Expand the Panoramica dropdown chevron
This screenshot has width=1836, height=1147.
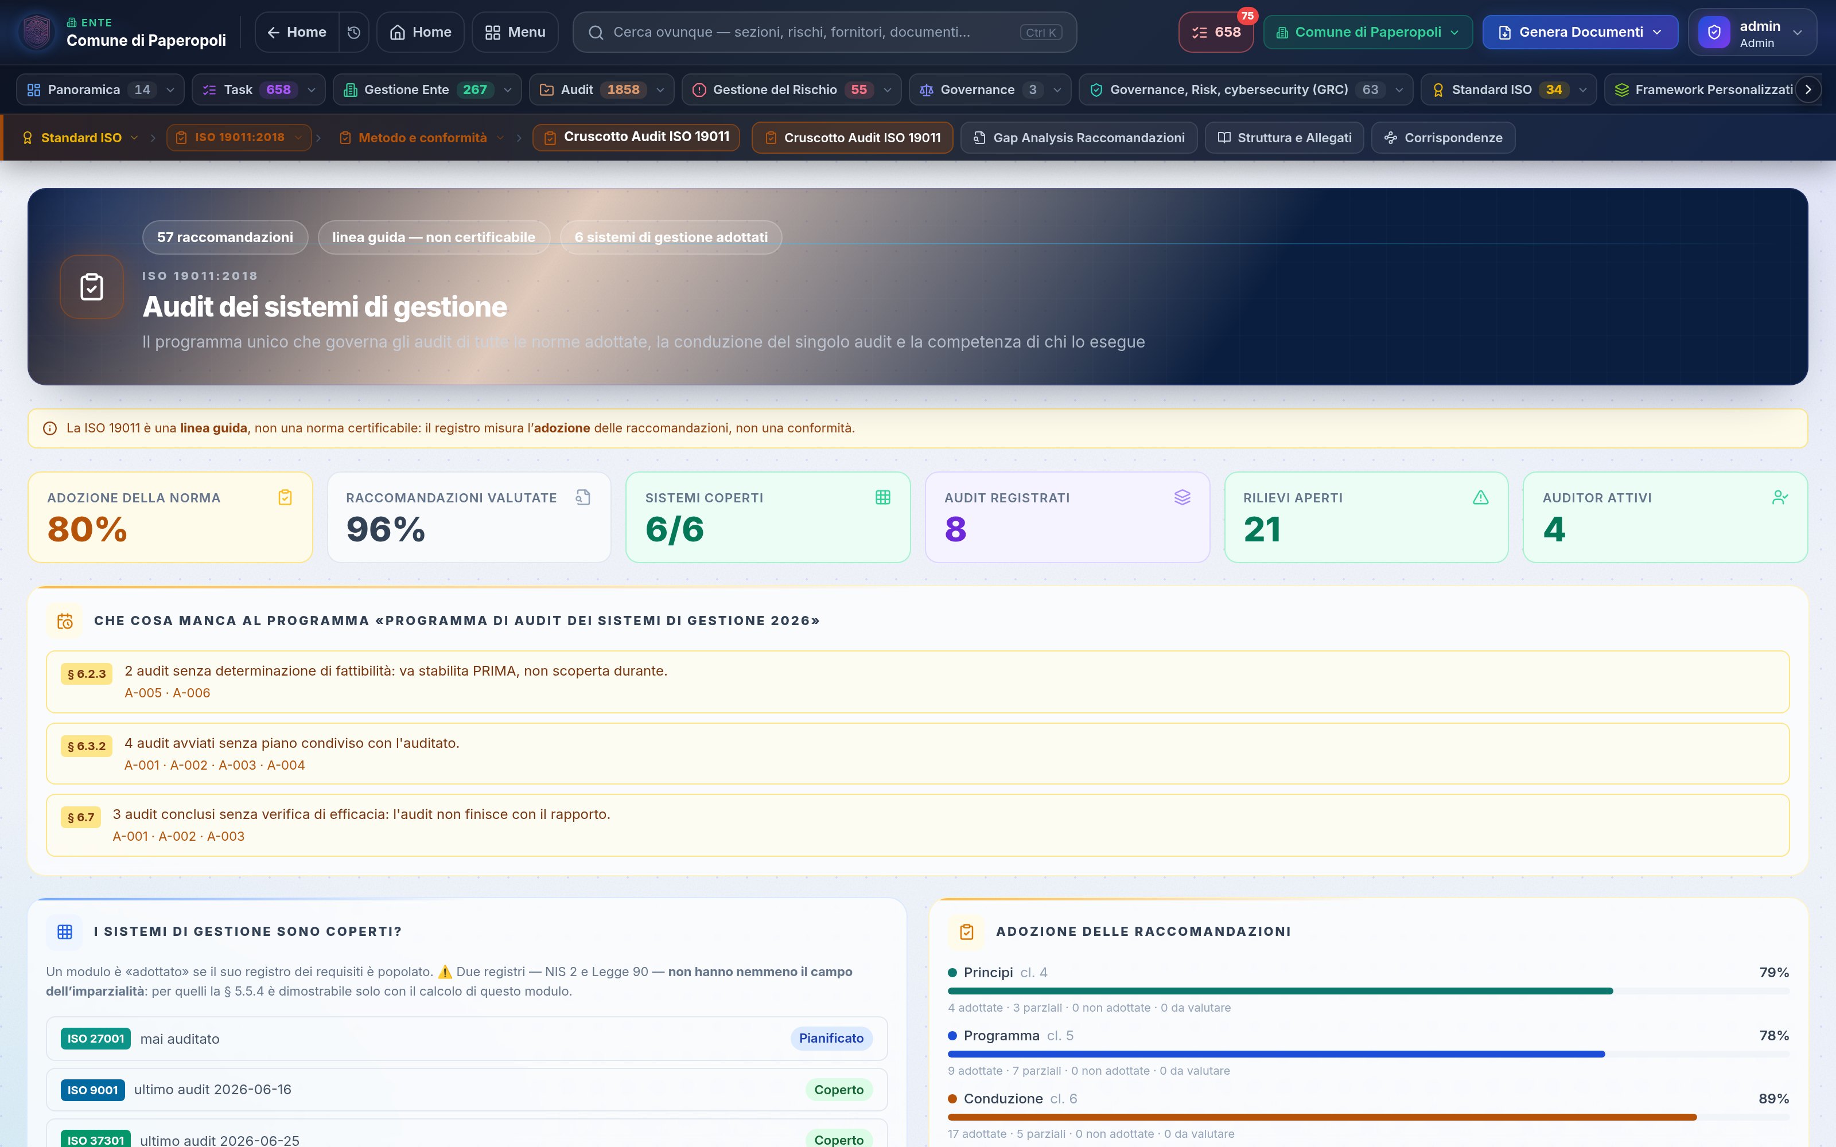click(x=170, y=90)
